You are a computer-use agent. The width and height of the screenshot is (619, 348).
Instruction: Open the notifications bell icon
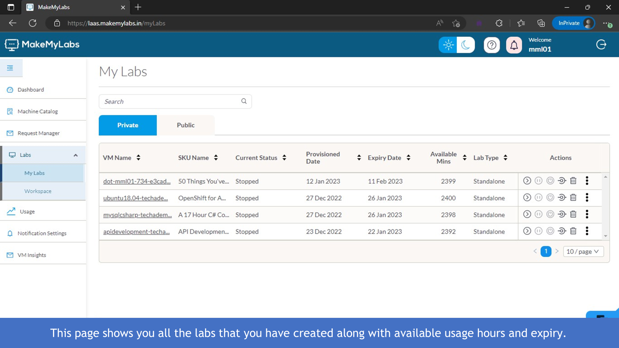pos(514,45)
